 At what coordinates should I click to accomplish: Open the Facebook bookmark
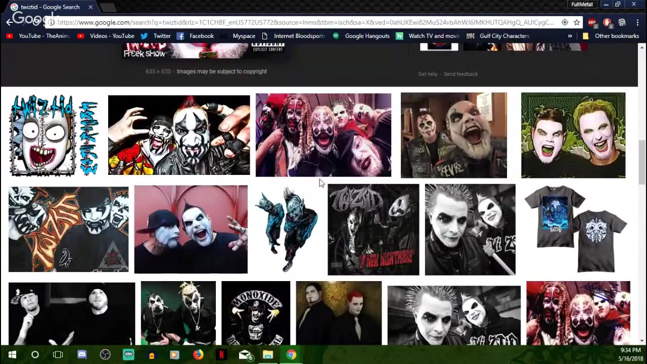[195, 36]
